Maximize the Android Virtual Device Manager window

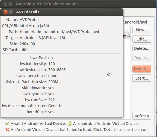[10, 4]
